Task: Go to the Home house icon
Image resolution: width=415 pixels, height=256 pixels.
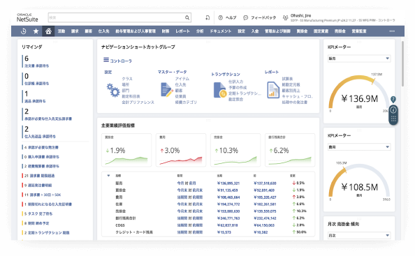Action: [x=48, y=31]
